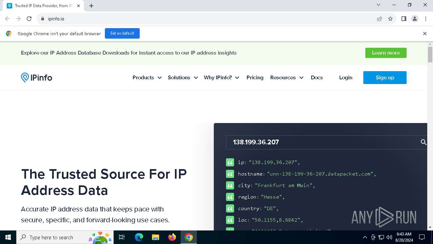Open Chrome side panel
The height and width of the screenshot is (244, 433).
pyautogui.click(x=404, y=19)
